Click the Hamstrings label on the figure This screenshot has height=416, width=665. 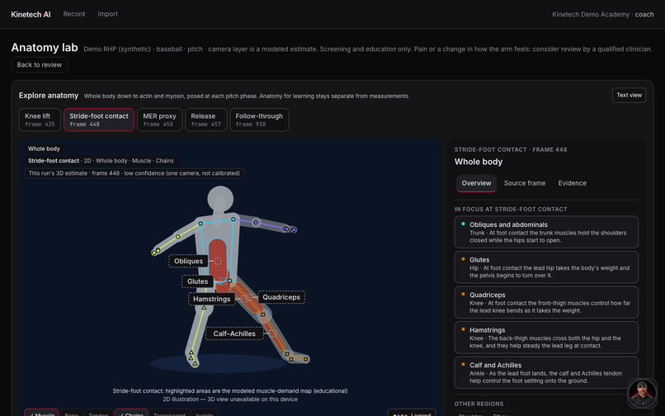click(212, 299)
